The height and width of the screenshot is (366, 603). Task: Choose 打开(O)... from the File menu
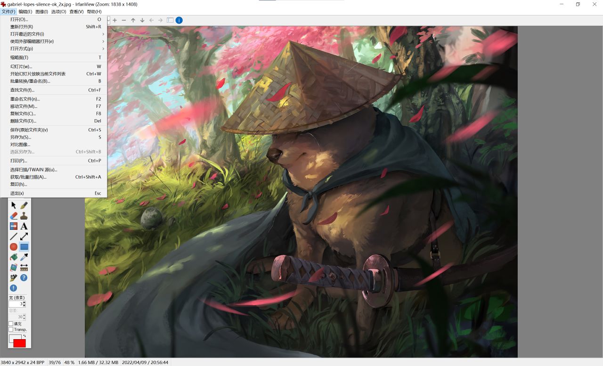pyautogui.click(x=54, y=19)
